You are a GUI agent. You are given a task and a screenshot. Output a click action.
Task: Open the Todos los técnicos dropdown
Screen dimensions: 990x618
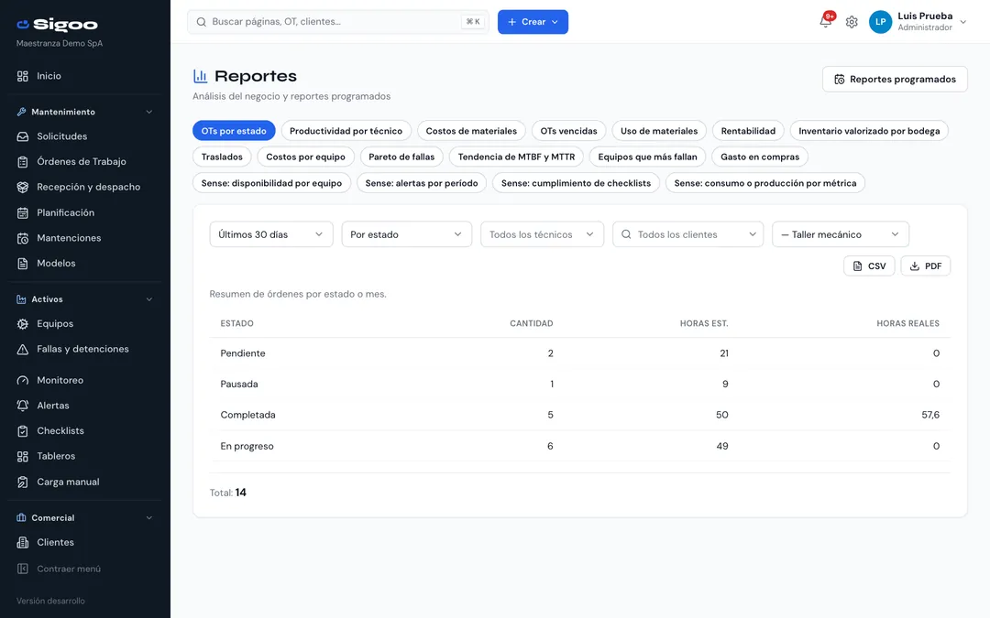(x=542, y=234)
